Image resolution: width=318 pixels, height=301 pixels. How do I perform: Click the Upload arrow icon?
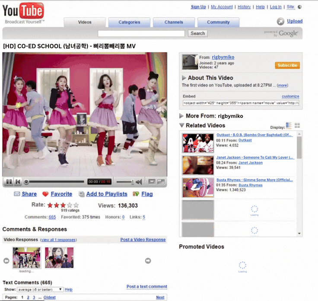[x=280, y=21]
